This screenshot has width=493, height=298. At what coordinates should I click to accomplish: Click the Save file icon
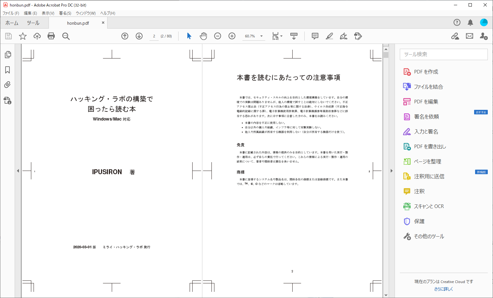tap(8, 36)
